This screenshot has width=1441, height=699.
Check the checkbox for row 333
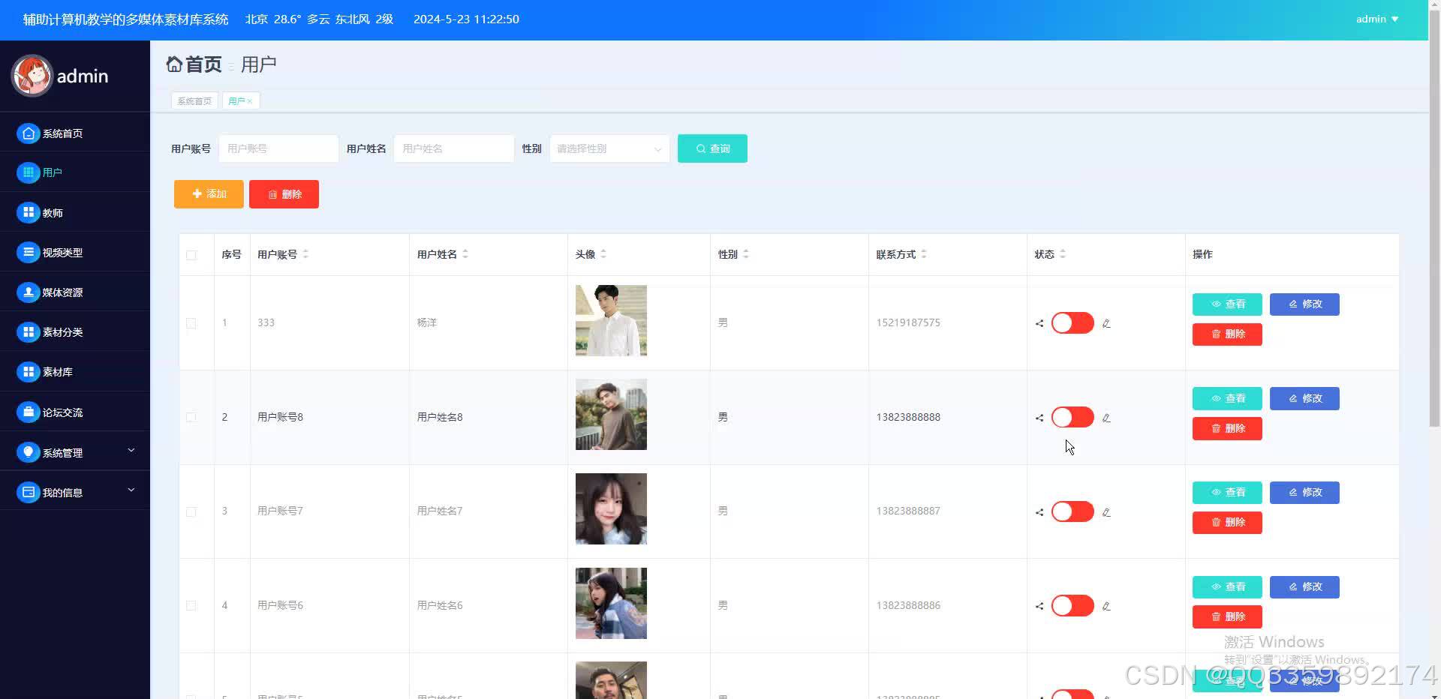(x=191, y=323)
